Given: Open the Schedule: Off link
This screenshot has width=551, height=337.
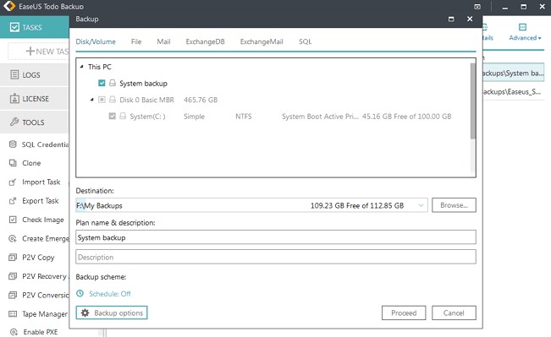Looking at the screenshot, I should pyautogui.click(x=110, y=294).
